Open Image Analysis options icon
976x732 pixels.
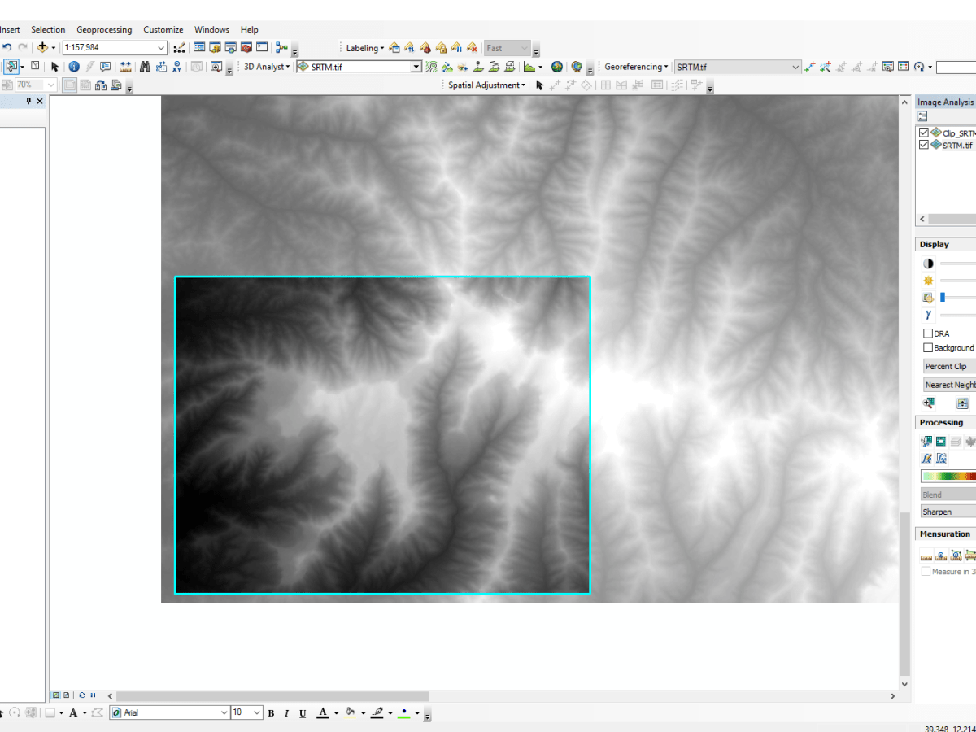(x=923, y=115)
